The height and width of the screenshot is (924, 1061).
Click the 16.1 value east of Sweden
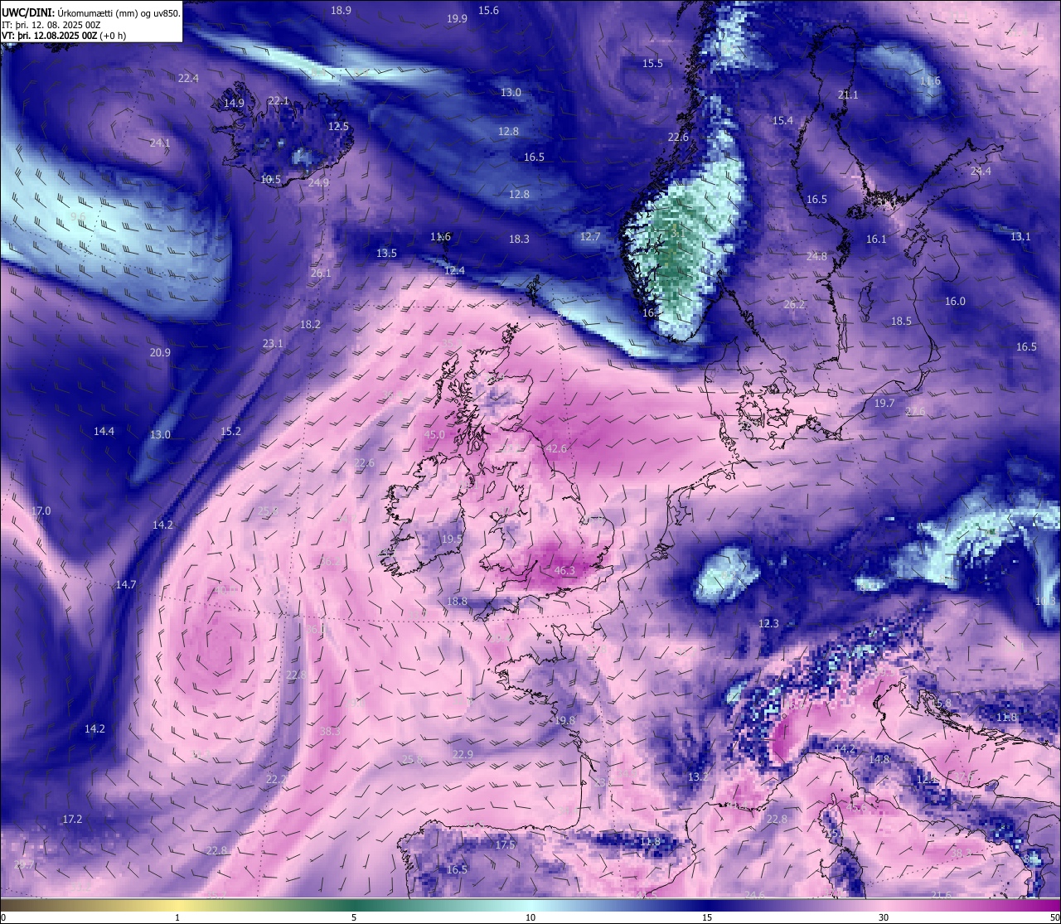[x=876, y=239]
